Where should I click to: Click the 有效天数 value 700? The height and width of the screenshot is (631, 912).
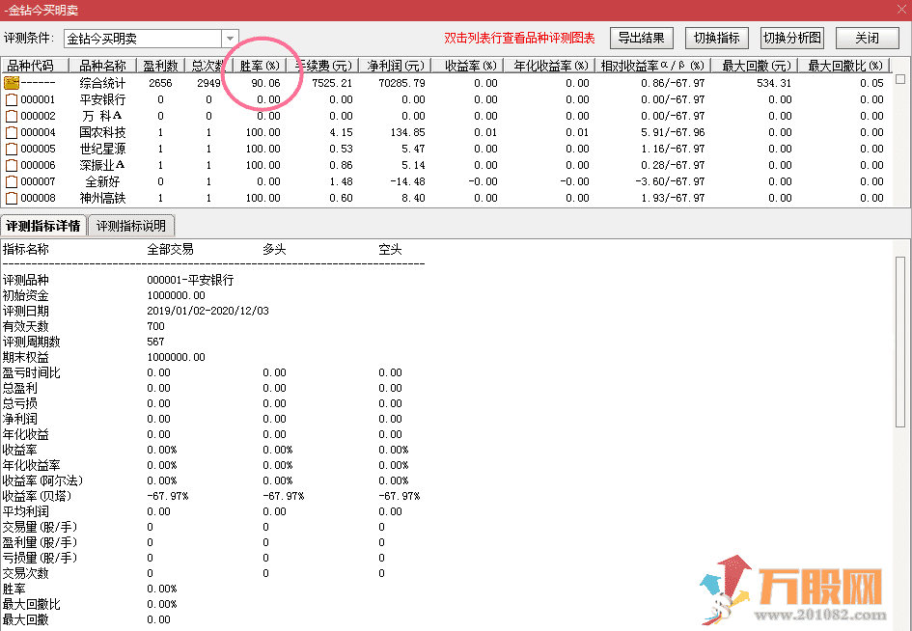coord(155,326)
